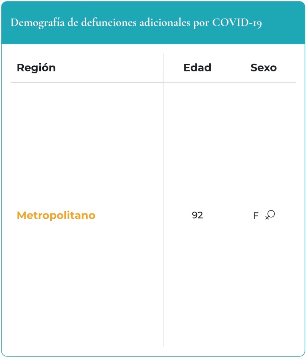This screenshot has height=359, width=307.
Task: Click the word de after Demografía
Action: click(73, 23)
